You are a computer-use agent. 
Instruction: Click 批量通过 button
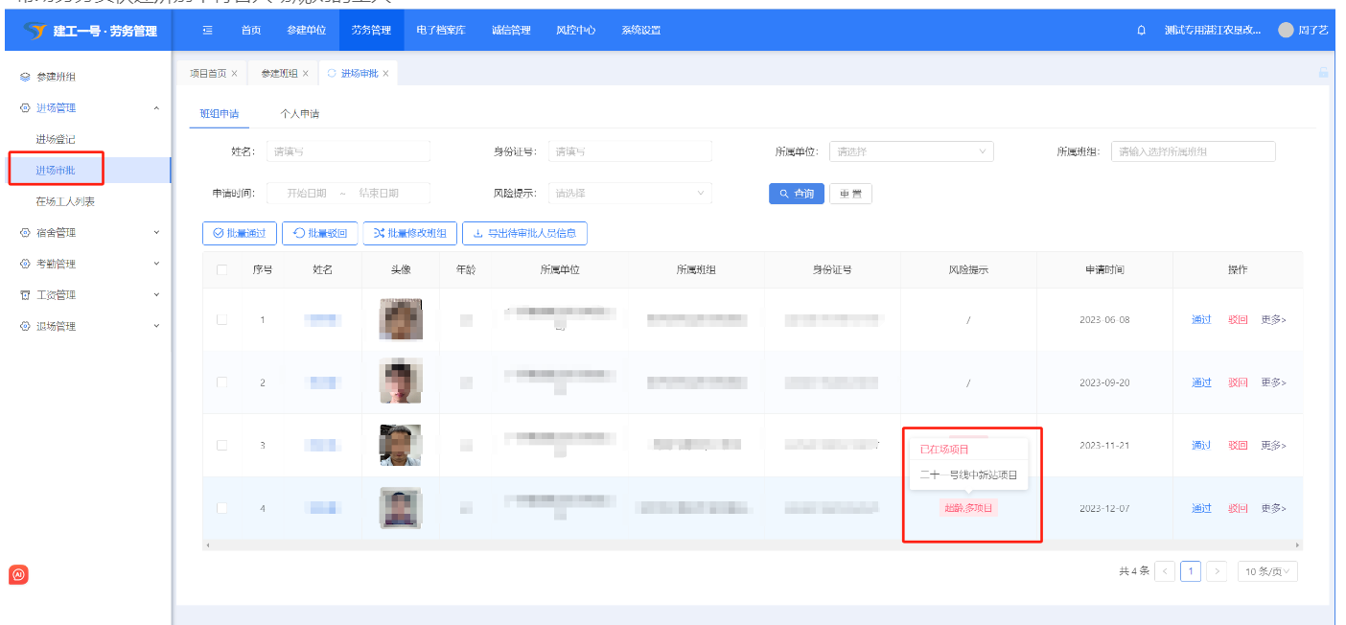[240, 233]
